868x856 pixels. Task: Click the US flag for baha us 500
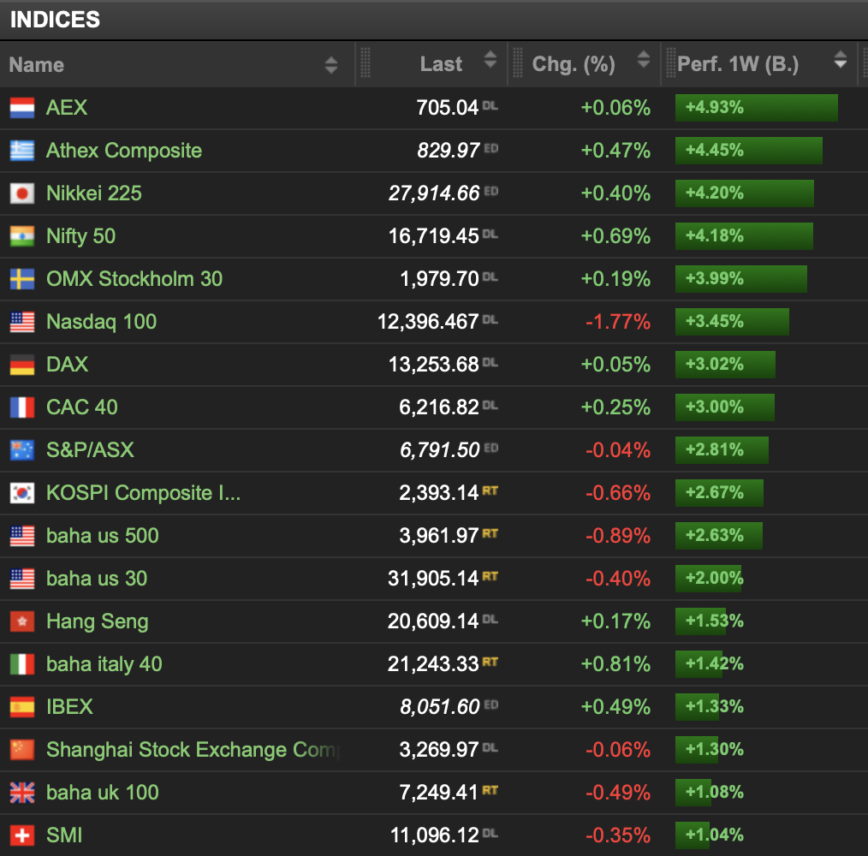(x=22, y=536)
